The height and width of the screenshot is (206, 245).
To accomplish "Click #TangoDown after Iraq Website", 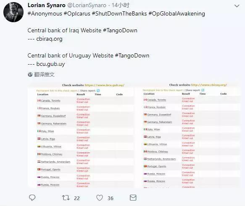I will pyautogui.click(x=120, y=30).
